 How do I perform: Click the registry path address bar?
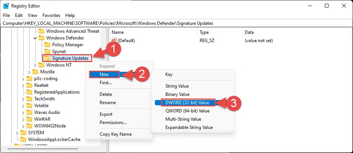176,23
